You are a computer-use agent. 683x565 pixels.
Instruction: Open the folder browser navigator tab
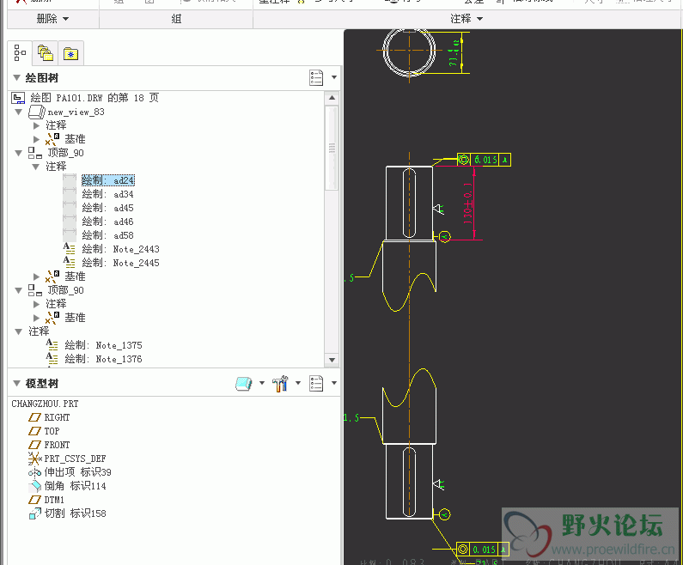(46, 53)
